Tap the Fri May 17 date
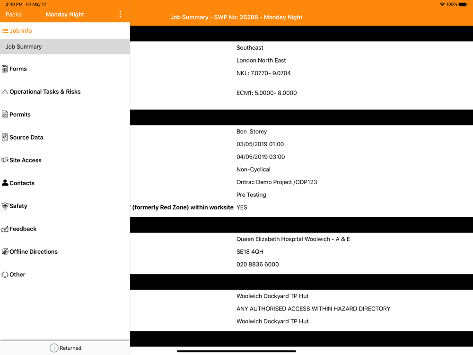The height and width of the screenshot is (355, 473). tap(36, 4)
